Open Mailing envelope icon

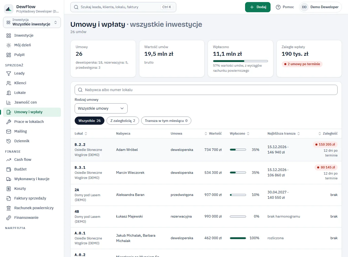[9, 131]
